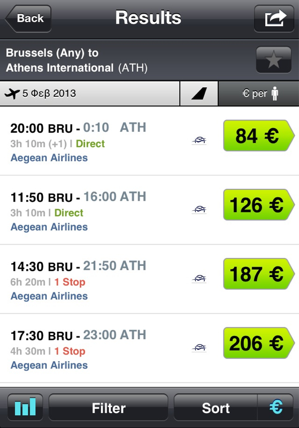The image size is (299, 428).
Task: Open the 17:30 BRU to 23:00 ATH flight
Action: point(150,348)
